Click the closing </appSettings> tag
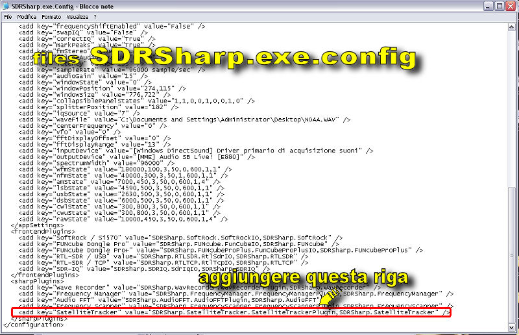 (x=37, y=225)
